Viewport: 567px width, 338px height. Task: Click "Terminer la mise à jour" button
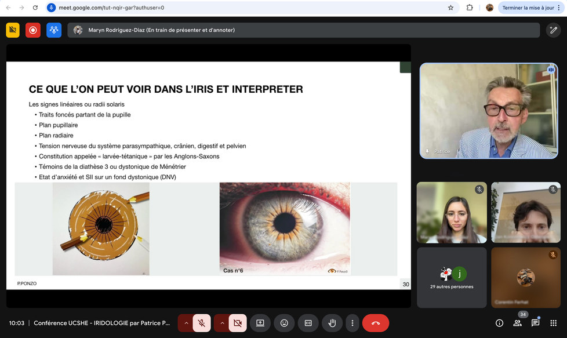tap(528, 8)
